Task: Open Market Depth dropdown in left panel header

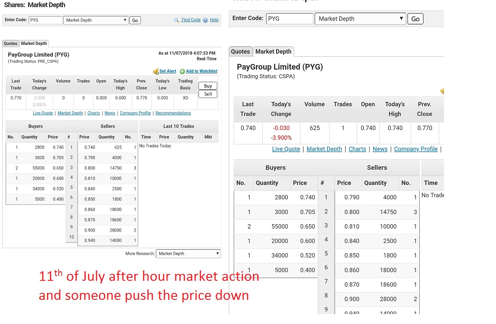Action: [x=96, y=20]
